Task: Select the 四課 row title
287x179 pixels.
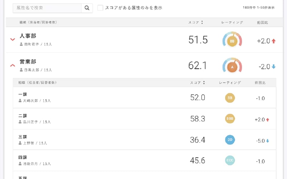Action: tap(23, 158)
